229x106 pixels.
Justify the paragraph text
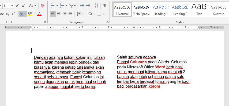point(70,14)
